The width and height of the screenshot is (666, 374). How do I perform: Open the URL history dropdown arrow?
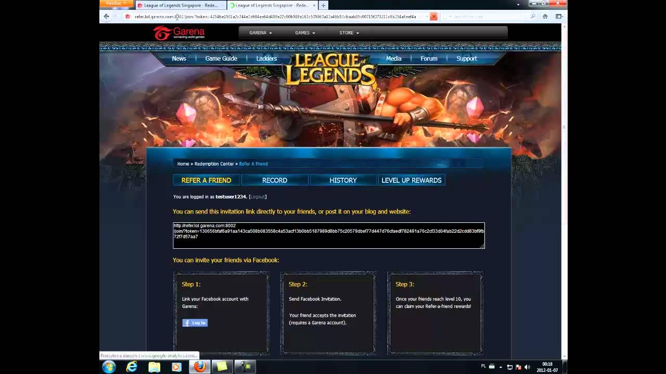pos(427,17)
